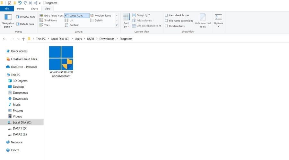Screen dimensions: 289x160
Task: Expand the layout gallery More arrow
Action: 117,25
